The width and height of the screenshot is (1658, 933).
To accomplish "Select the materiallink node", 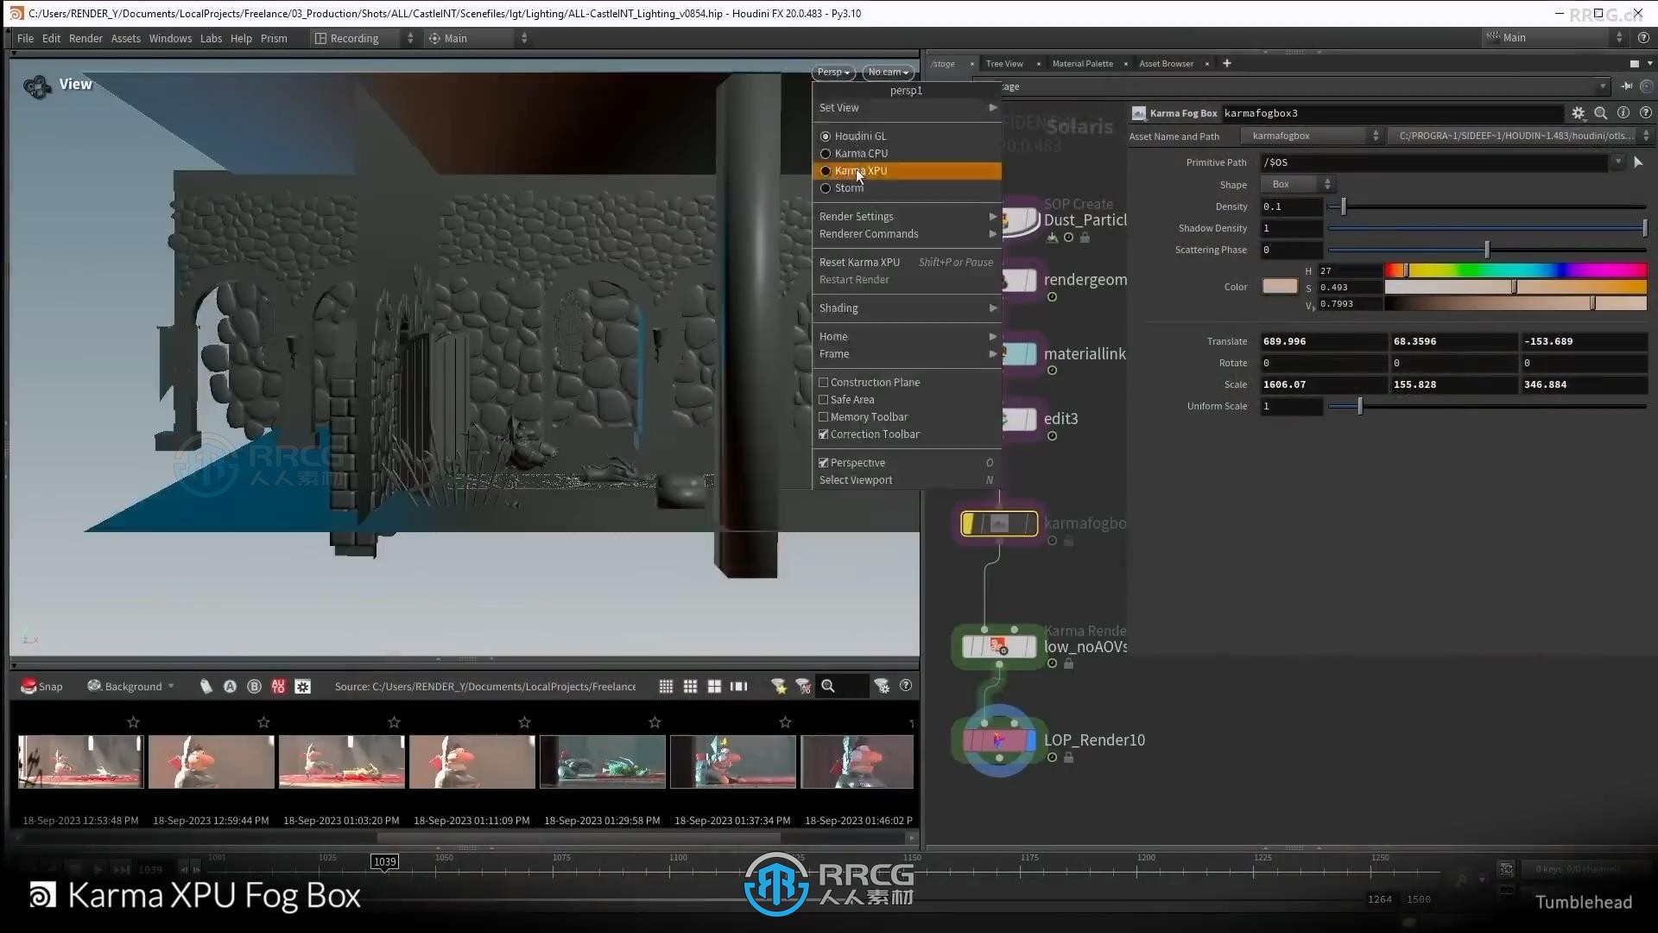I will (x=1019, y=354).
